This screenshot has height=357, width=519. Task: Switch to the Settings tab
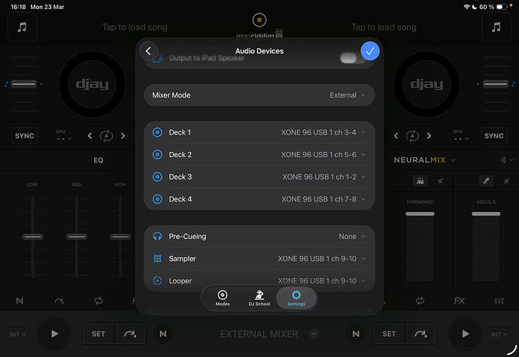point(296,298)
